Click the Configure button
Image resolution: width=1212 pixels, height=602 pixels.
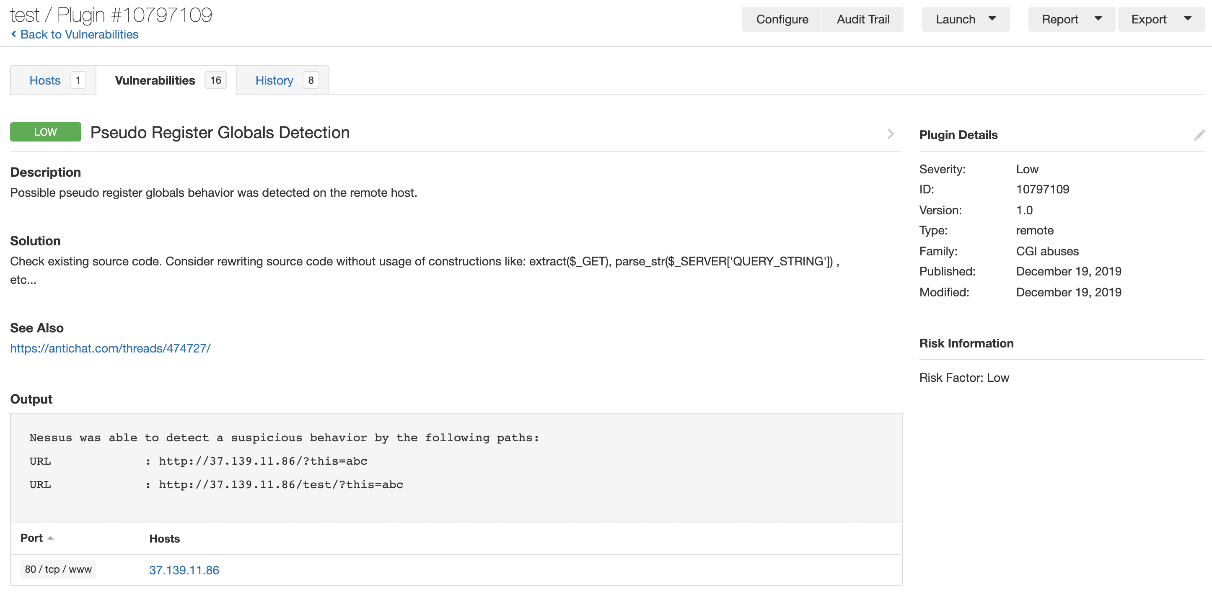782,19
